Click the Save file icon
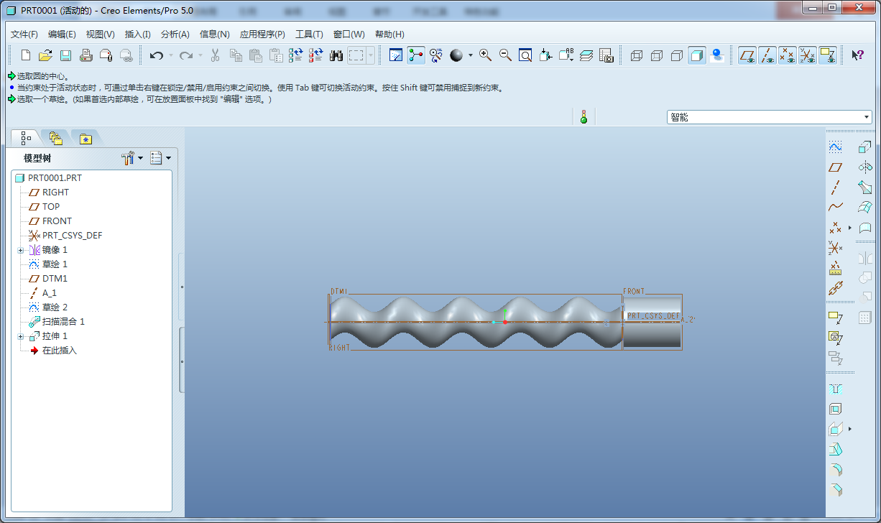The width and height of the screenshot is (881, 523). click(65, 55)
